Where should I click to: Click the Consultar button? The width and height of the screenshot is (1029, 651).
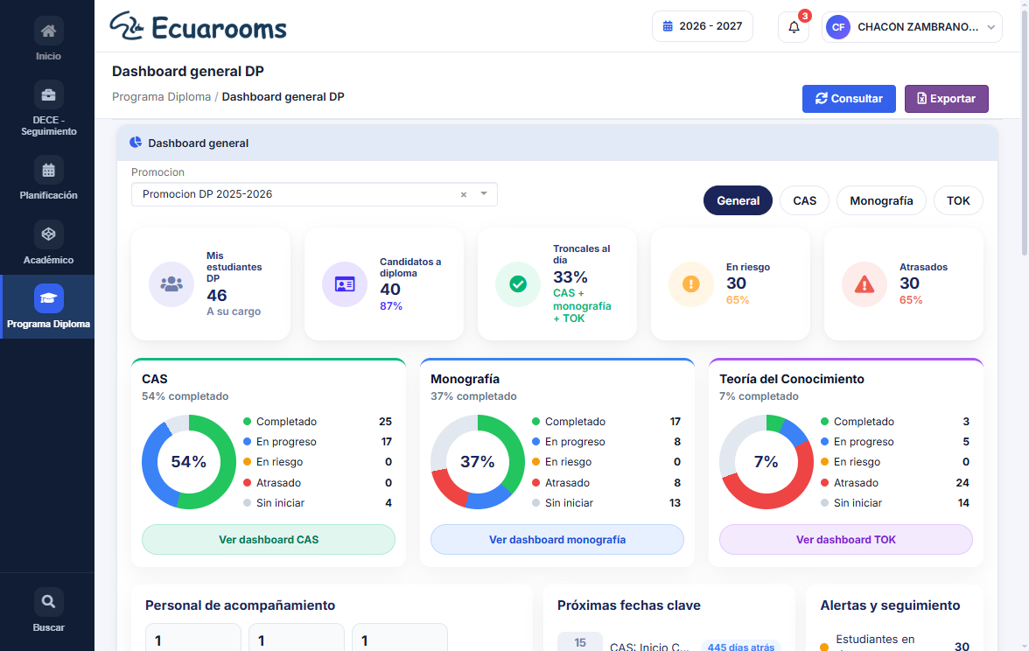(x=849, y=98)
